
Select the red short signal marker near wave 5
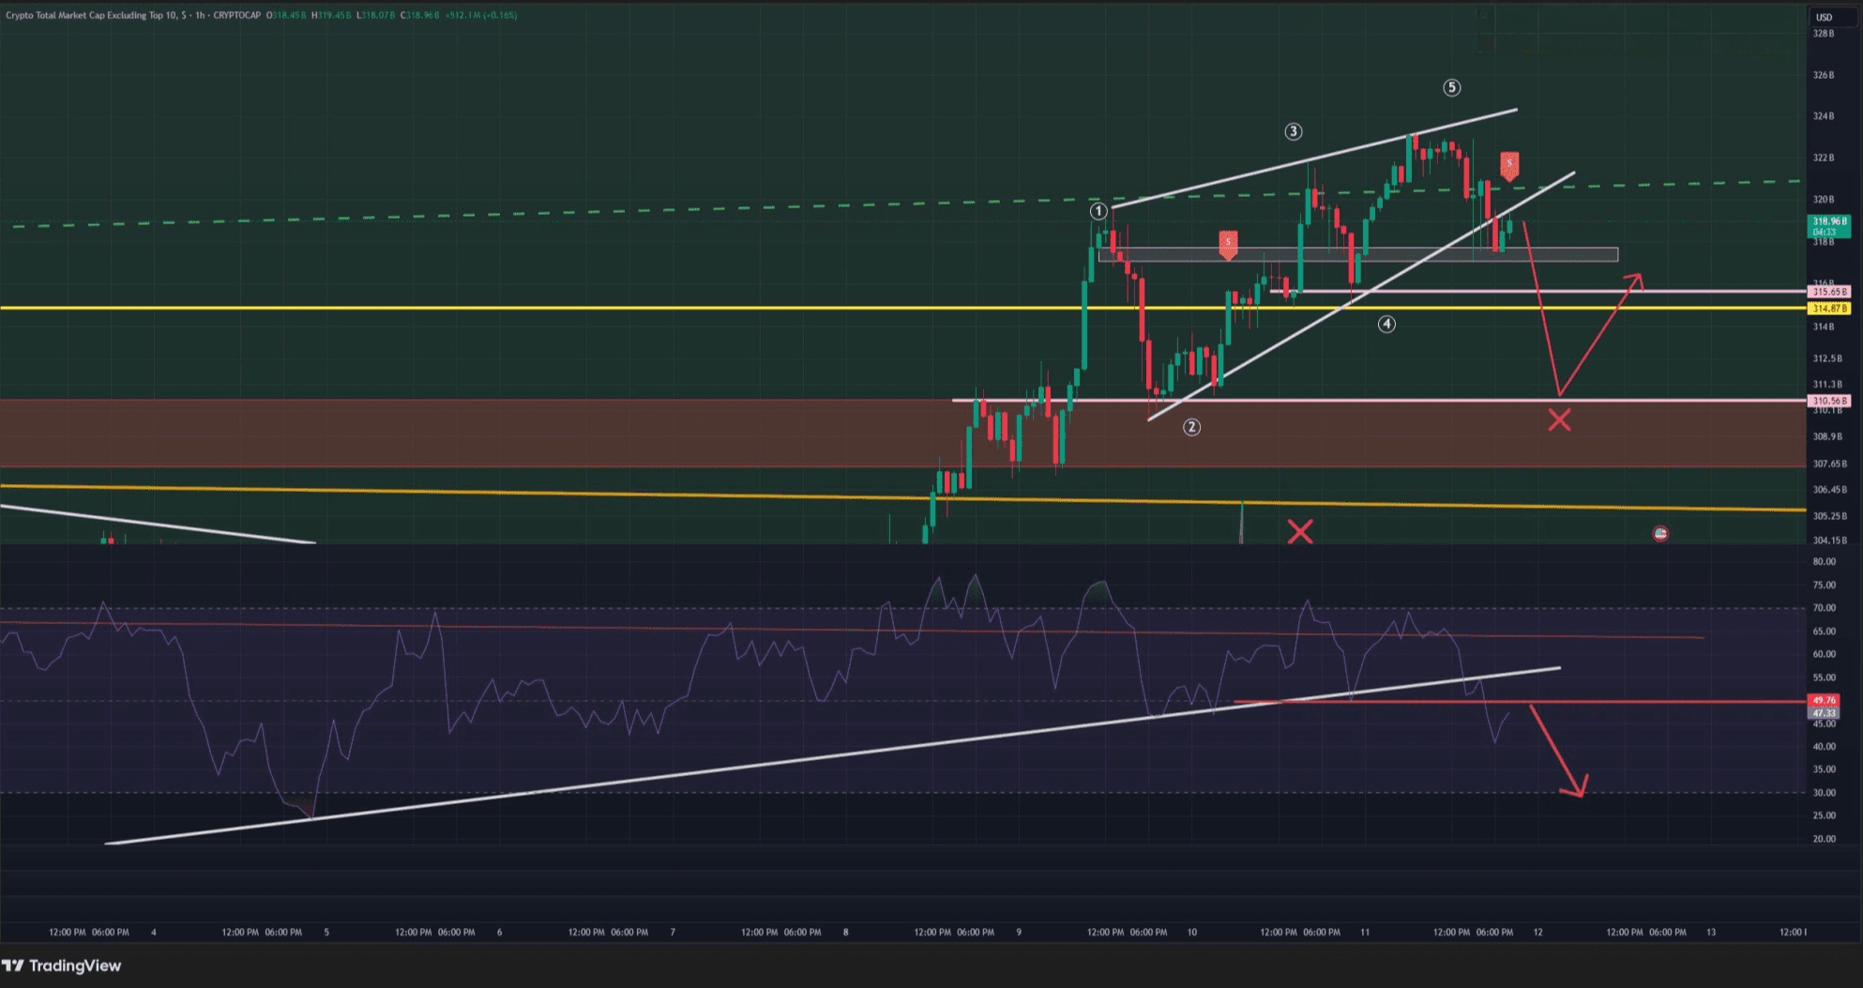(x=1508, y=166)
